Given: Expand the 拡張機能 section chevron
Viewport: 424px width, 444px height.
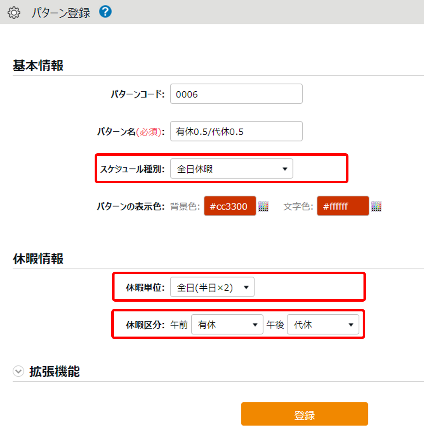Looking at the screenshot, I should click(x=18, y=371).
